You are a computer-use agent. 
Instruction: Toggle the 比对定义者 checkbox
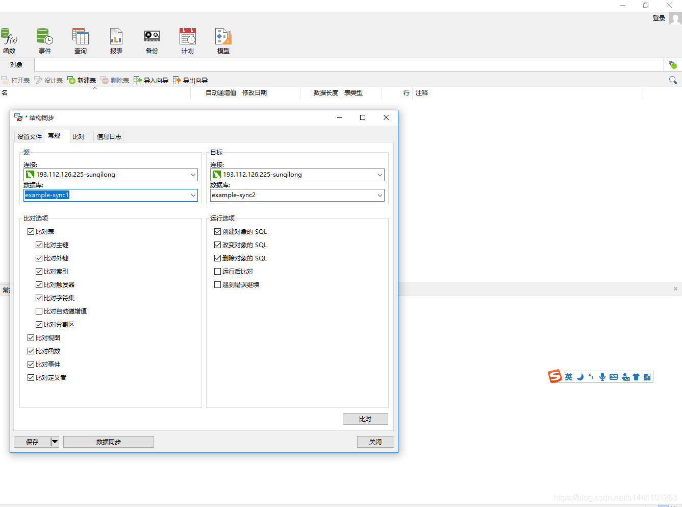31,377
